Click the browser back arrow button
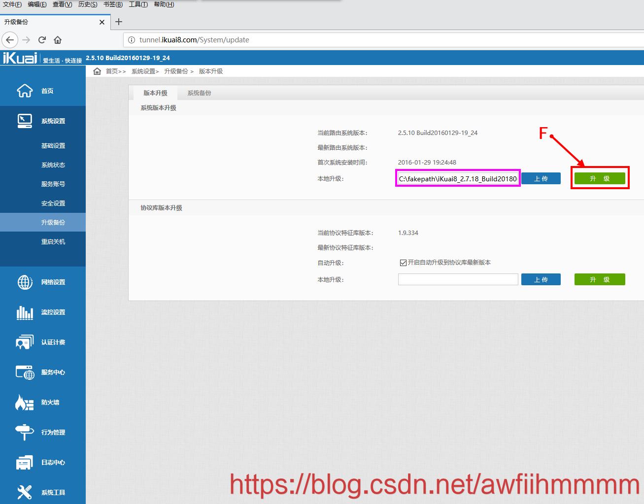The width and height of the screenshot is (644, 504). pos(10,40)
